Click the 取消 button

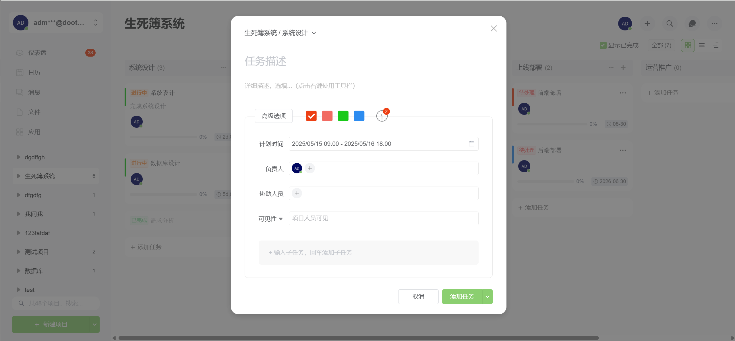pyautogui.click(x=418, y=297)
